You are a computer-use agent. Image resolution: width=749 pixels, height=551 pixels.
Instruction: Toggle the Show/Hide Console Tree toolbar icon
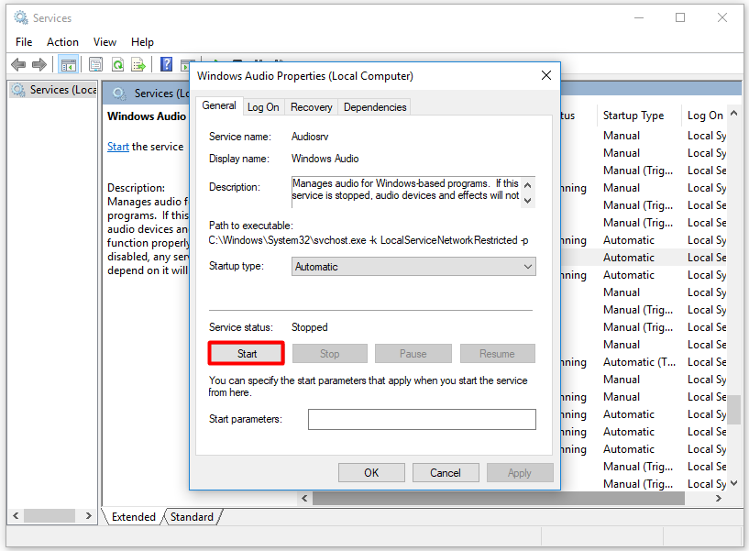(x=69, y=64)
